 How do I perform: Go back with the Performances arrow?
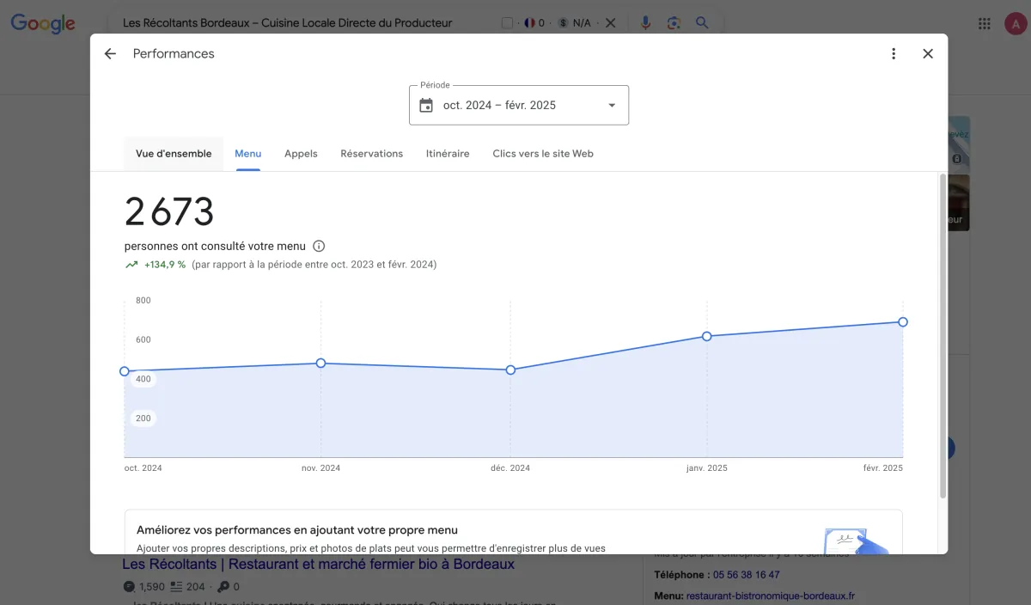[x=110, y=53]
